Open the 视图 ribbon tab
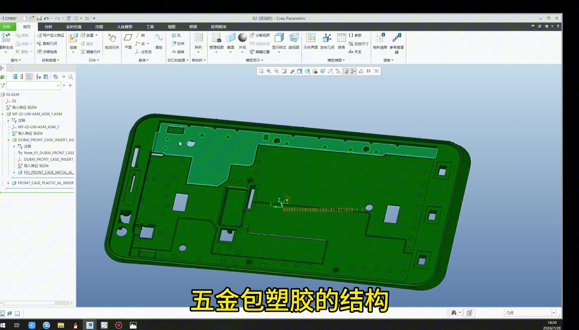This screenshot has width=579, height=330. [x=172, y=27]
